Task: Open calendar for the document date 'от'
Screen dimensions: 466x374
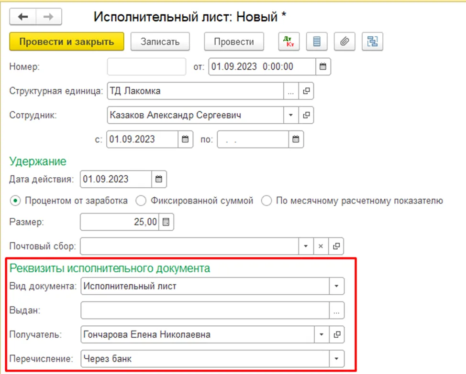Action: 323,67
